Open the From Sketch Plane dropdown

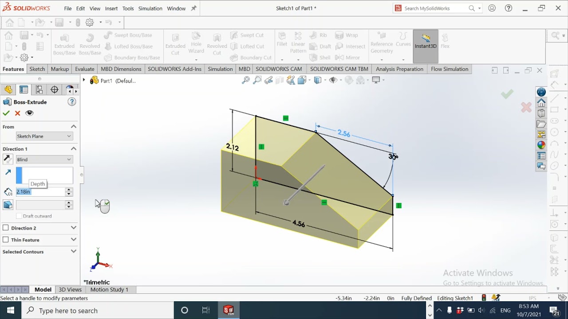click(44, 136)
